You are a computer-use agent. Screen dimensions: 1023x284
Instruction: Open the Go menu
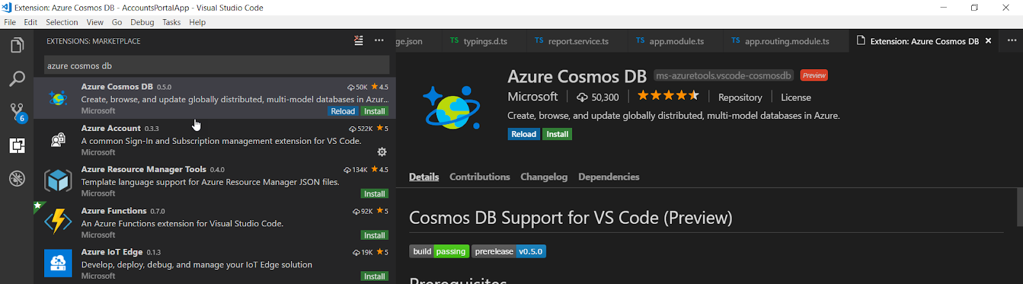tap(117, 22)
